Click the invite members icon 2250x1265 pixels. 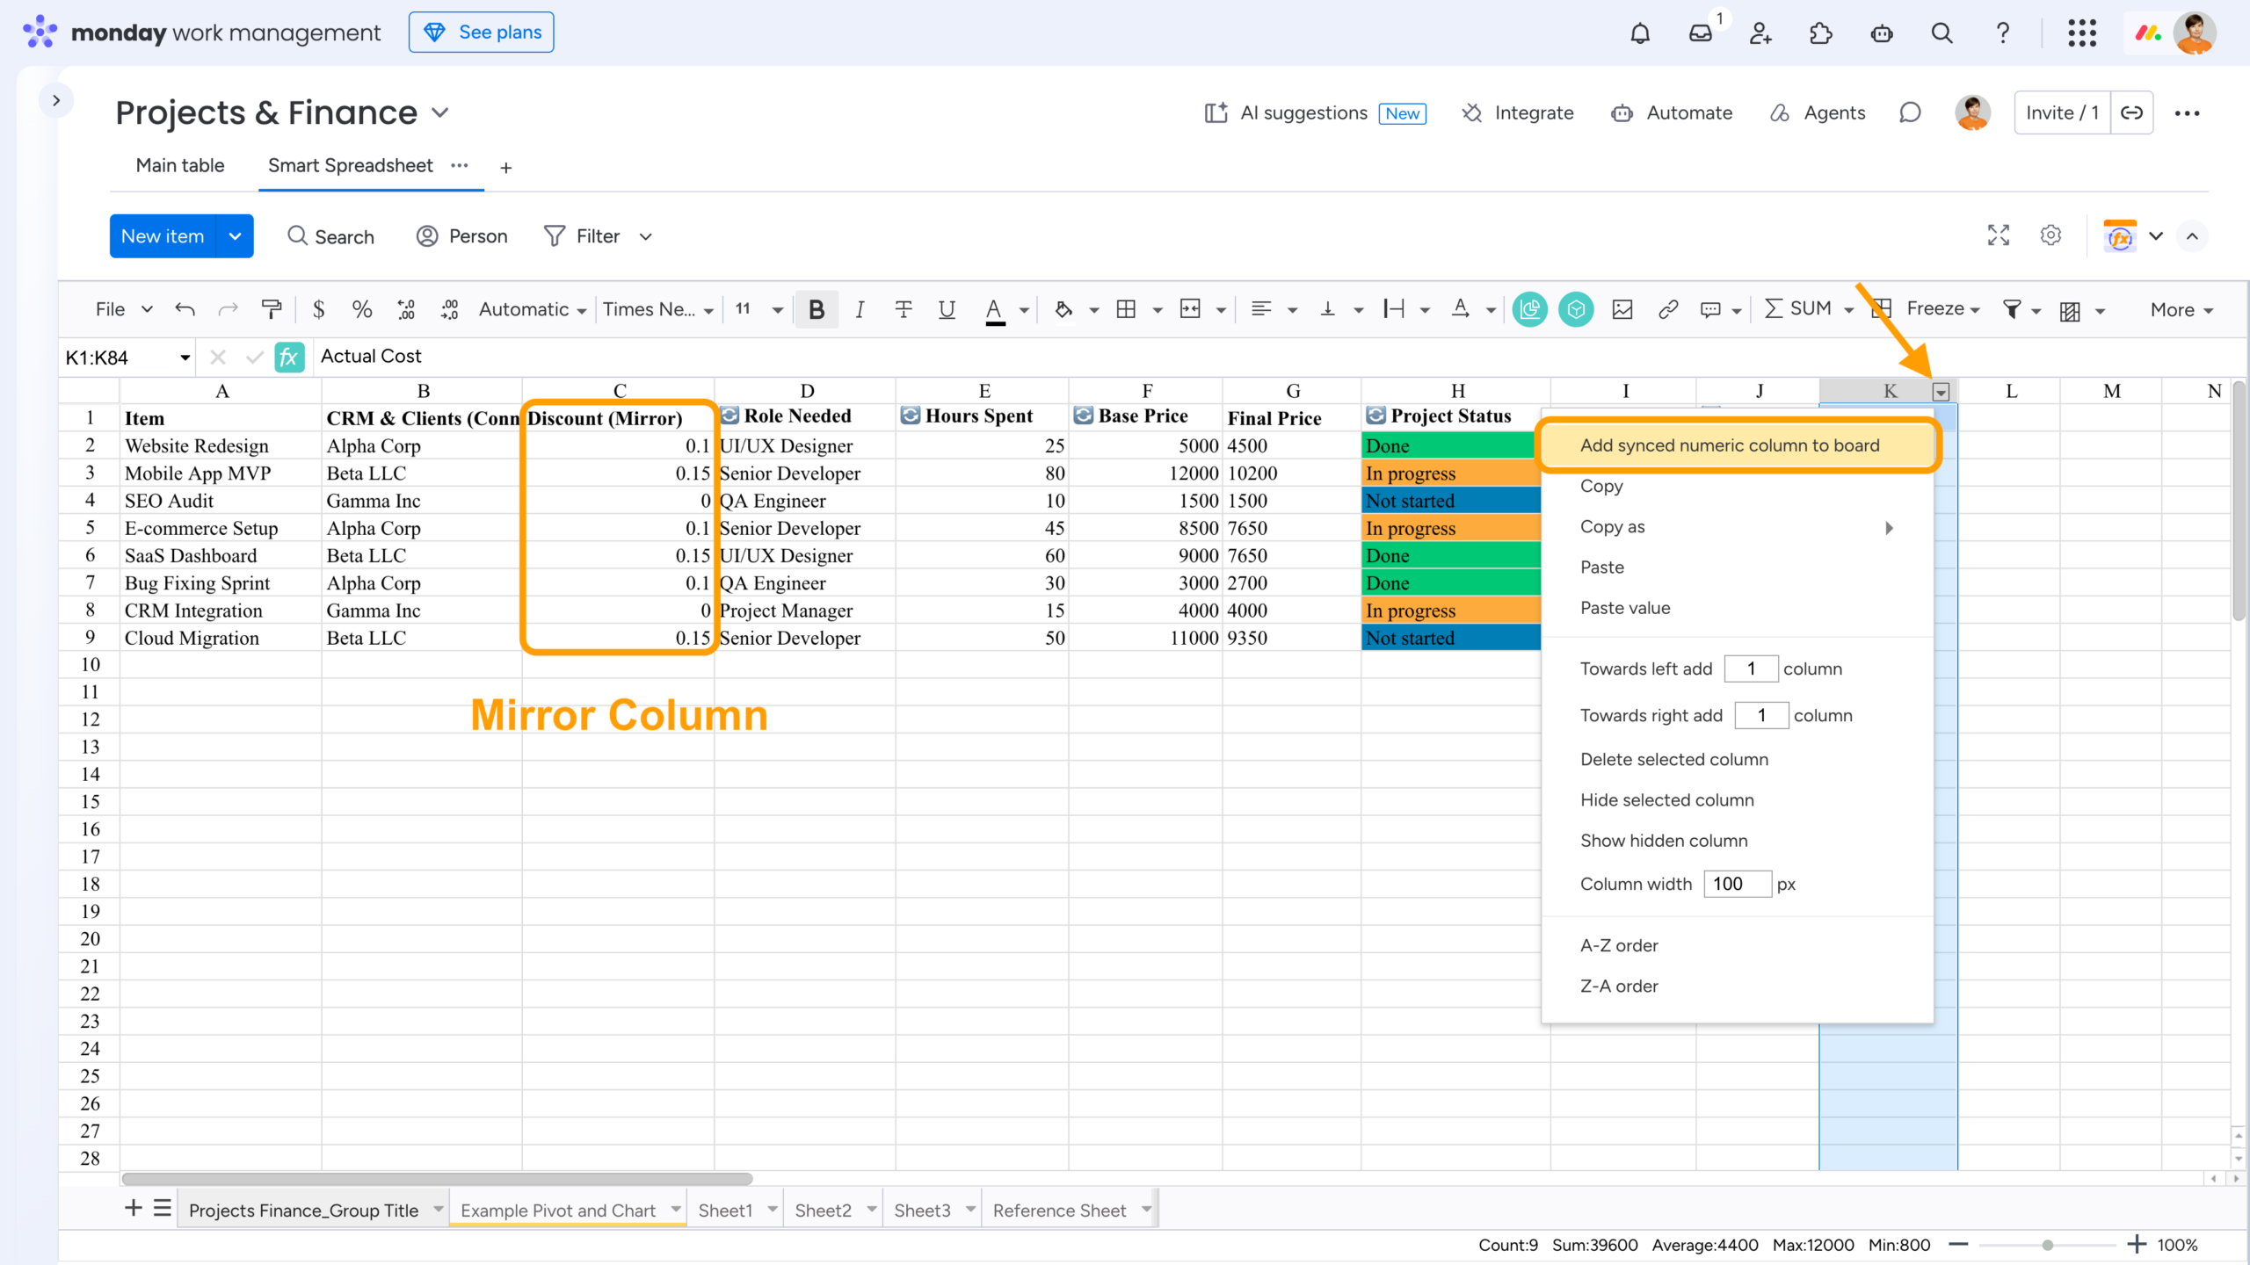point(1760,33)
